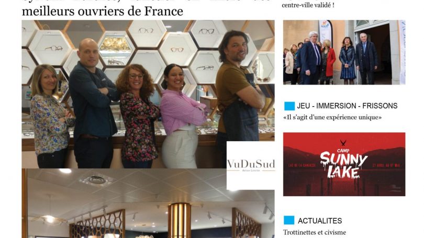Click the event dates text on the red banner
The height and width of the screenshot is (238, 424).
click(x=386, y=165)
